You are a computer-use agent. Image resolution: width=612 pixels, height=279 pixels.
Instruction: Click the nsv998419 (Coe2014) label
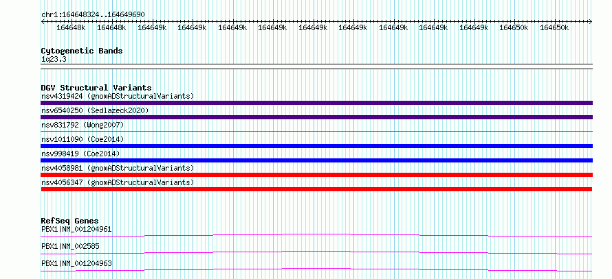(80, 154)
